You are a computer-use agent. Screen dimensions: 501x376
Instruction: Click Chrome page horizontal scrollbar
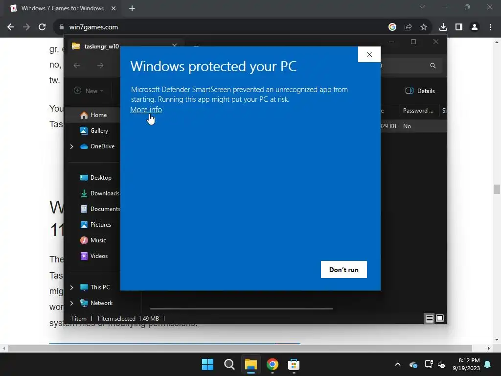[x=240, y=348]
